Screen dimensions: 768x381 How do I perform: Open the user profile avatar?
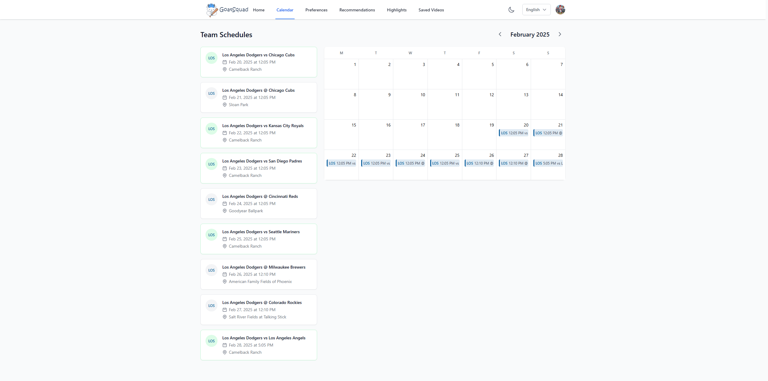click(560, 10)
